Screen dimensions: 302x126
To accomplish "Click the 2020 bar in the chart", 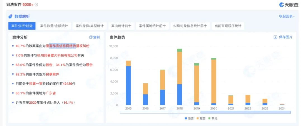I will pyautogui.click(x=214, y=82).
